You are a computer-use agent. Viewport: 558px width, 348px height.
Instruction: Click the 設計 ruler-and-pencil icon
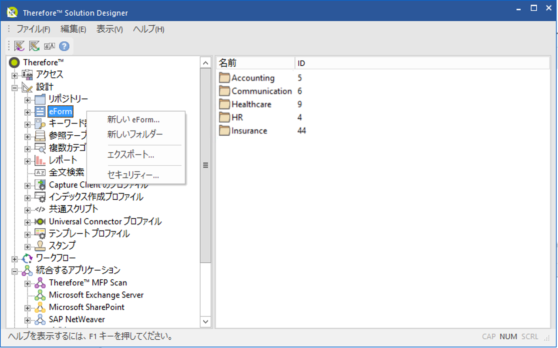[x=27, y=87]
